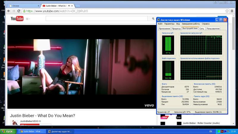Click status bar text Загрузка ЦП: 97%
Screen dimensions: 238x134
point(182,112)
